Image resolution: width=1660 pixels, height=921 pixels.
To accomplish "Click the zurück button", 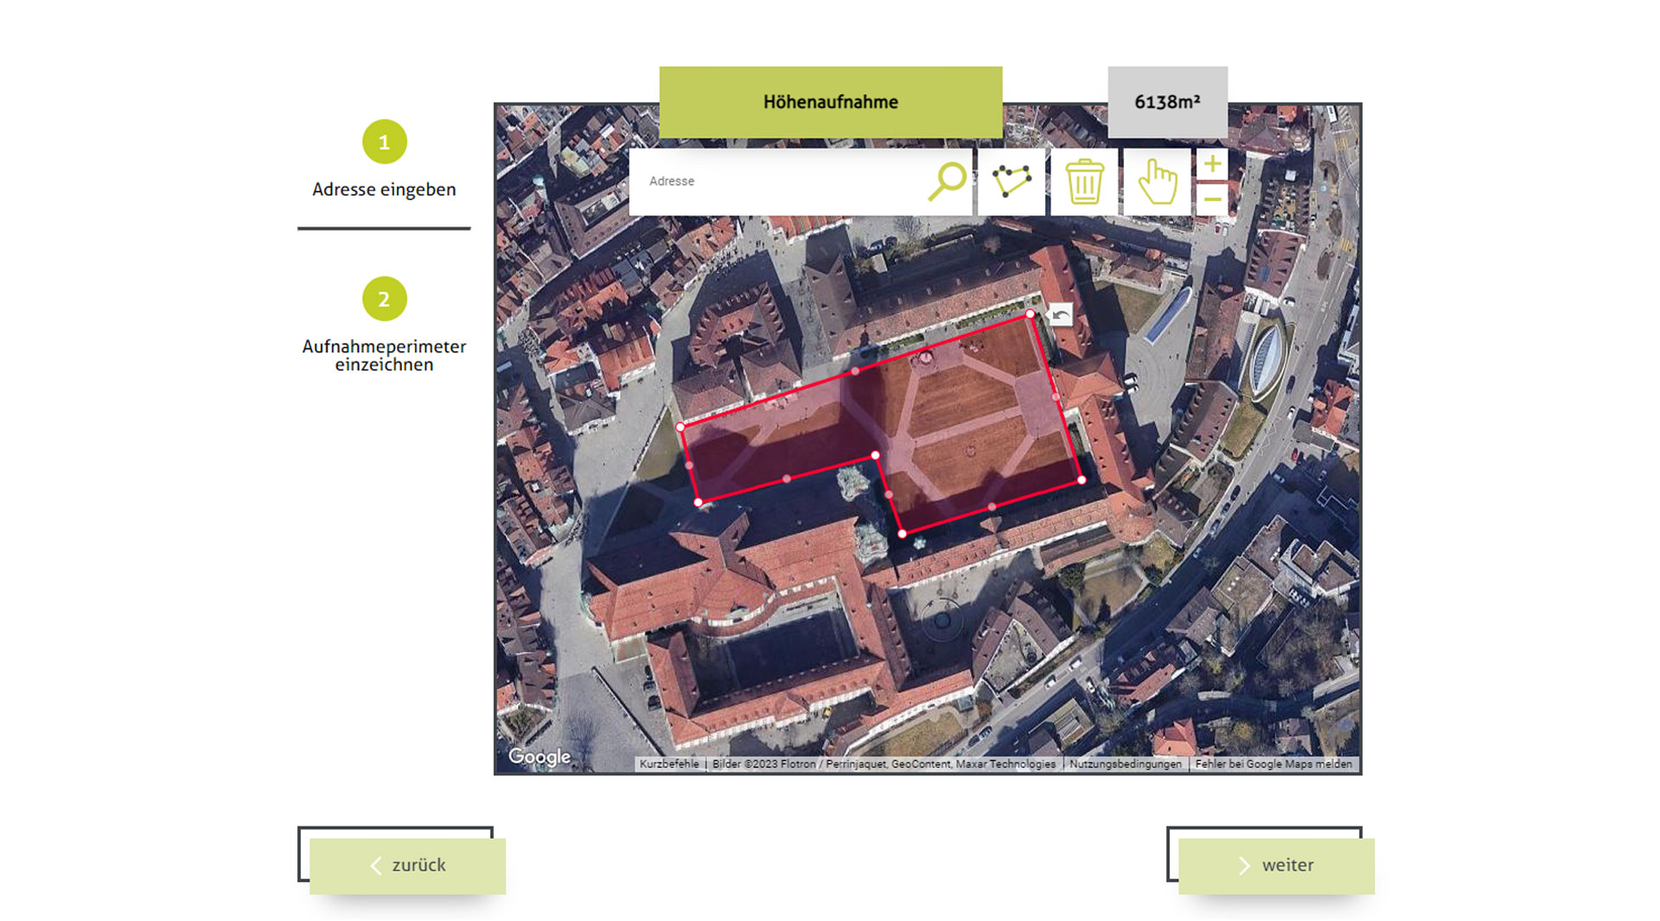I will [407, 866].
